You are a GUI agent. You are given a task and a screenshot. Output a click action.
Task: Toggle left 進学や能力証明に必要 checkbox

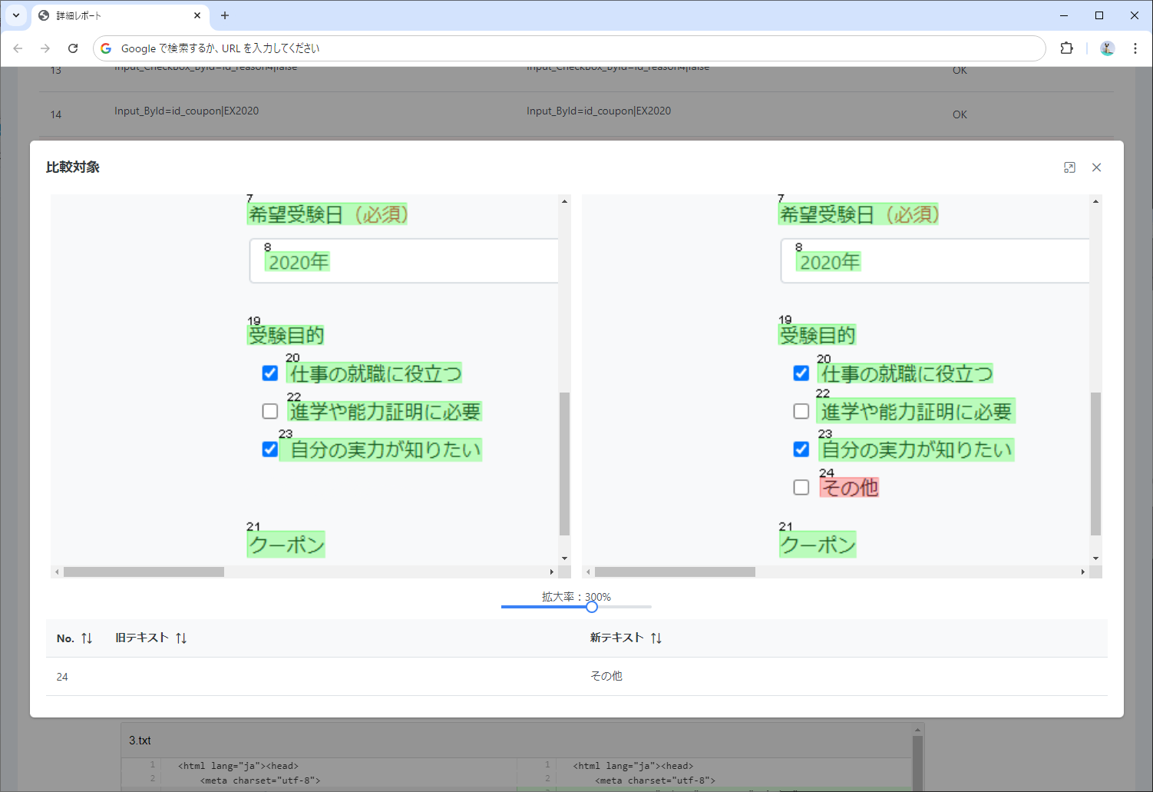[270, 411]
